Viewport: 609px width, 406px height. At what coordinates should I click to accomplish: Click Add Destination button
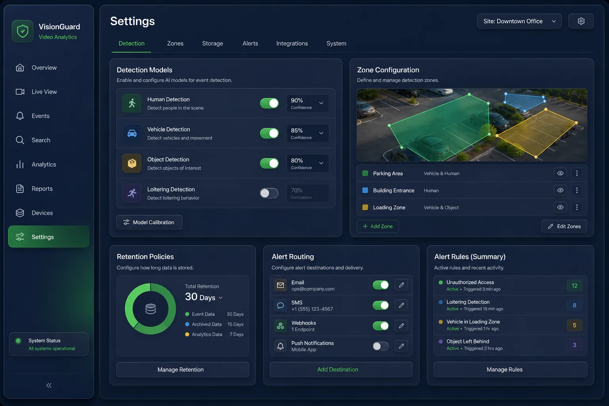341,370
